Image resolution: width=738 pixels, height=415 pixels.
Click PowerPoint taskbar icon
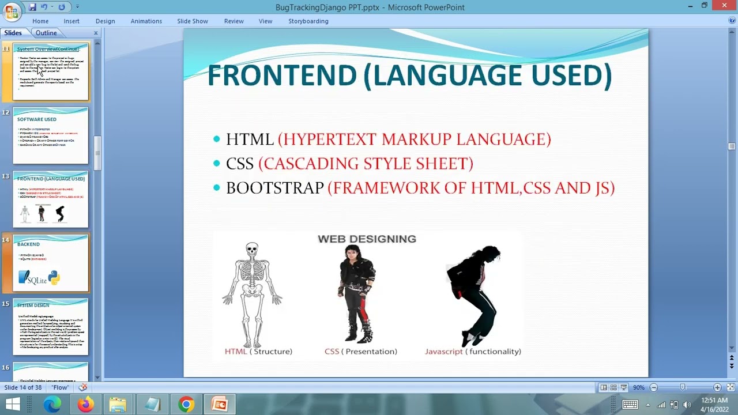pos(219,405)
